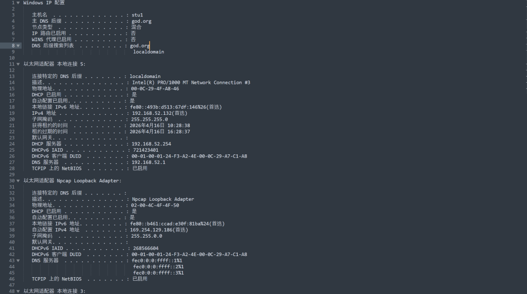
Task: Fold the DNS 服务器 block at line 43
Action: [18, 261]
